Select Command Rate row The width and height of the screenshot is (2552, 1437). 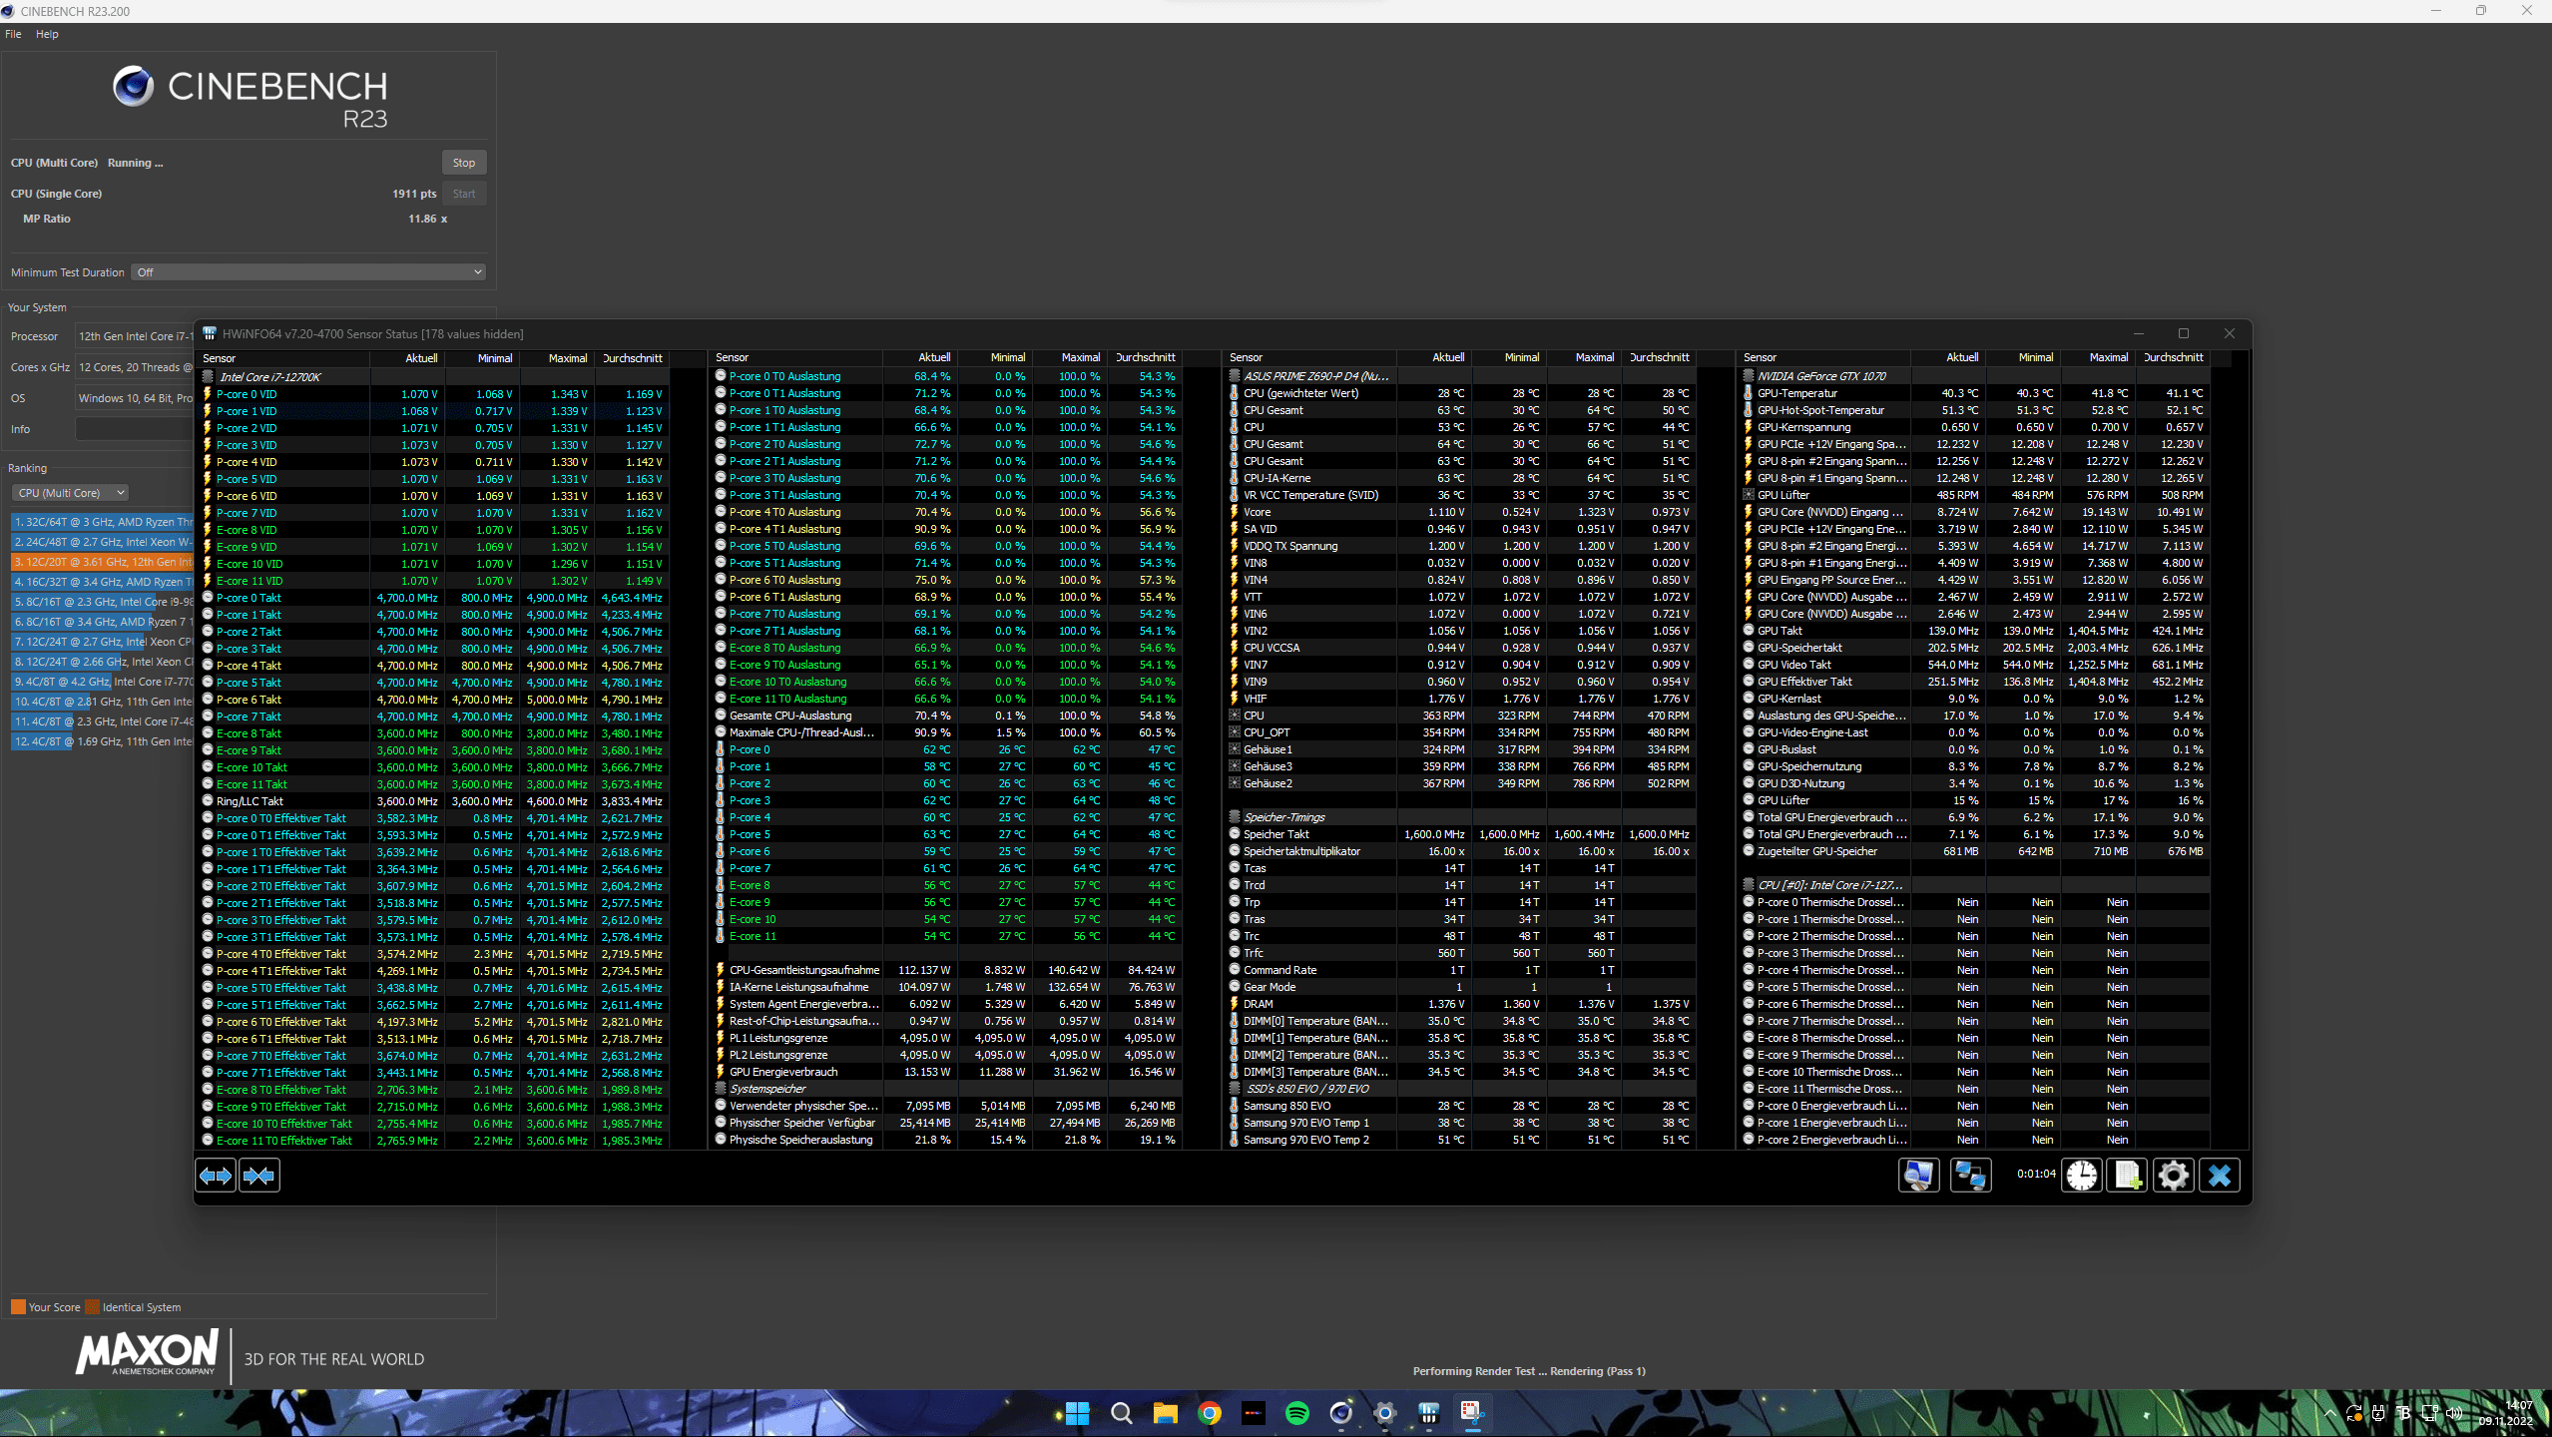(x=1461, y=970)
